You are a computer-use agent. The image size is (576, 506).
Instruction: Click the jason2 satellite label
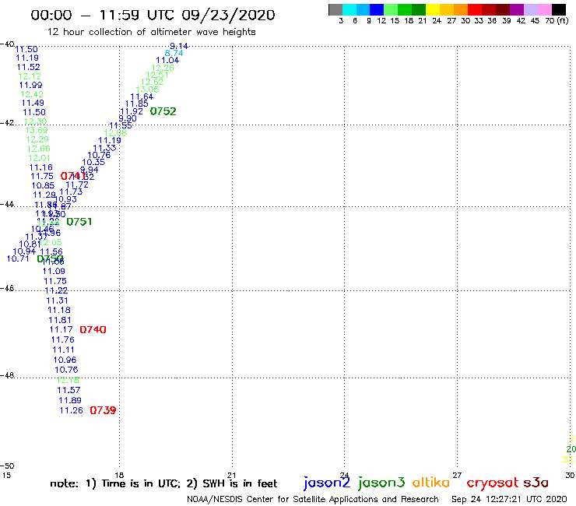point(327,483)
